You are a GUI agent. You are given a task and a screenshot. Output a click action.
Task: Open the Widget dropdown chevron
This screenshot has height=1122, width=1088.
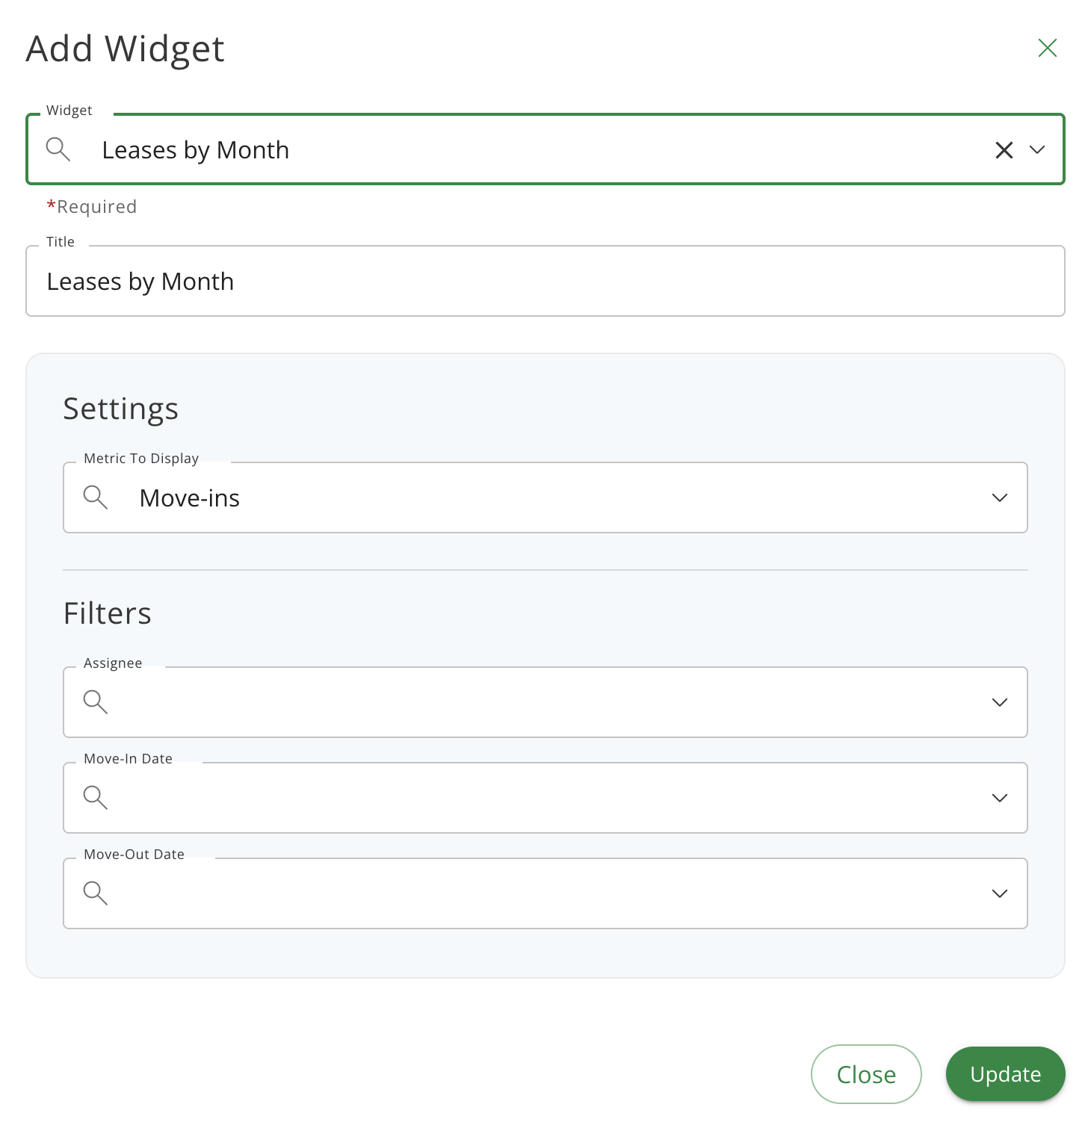(1038, 150)
